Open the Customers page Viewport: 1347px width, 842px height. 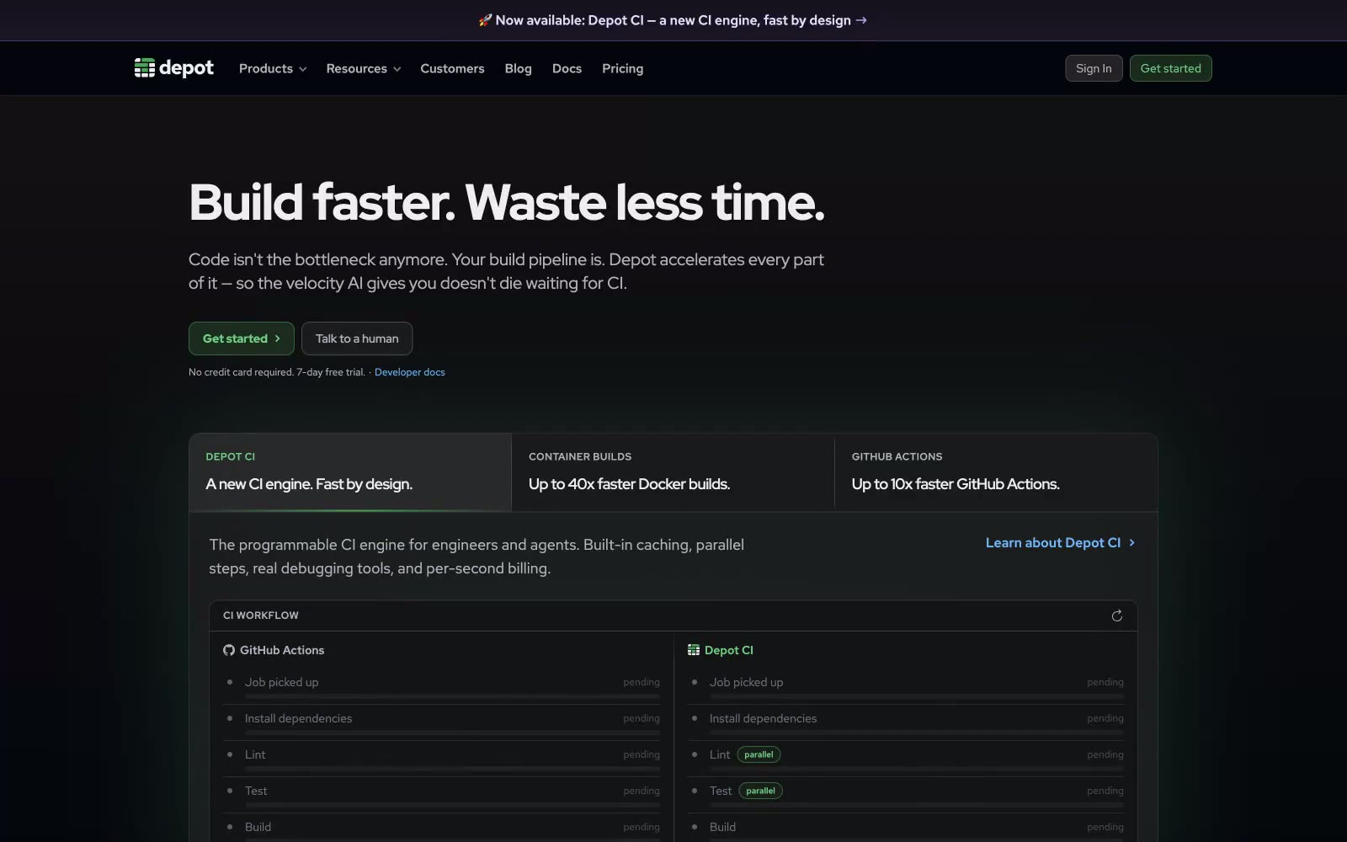[x=452, y=68]
